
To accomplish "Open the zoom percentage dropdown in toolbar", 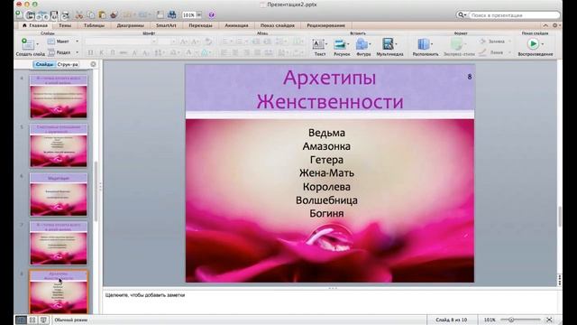I will pos(198,15).
